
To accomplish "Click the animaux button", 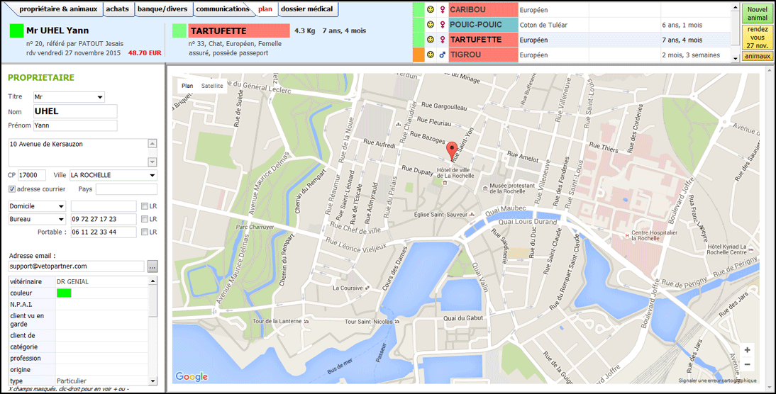I will (758, 57).
